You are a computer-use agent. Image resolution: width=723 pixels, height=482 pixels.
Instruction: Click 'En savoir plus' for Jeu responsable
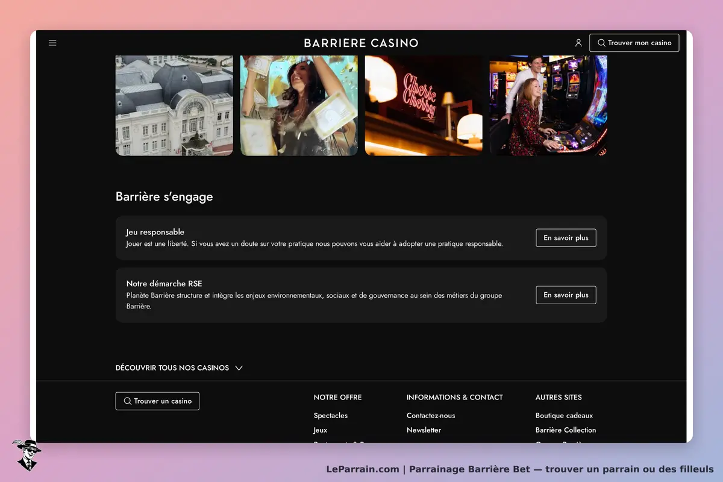click(566, 238)
